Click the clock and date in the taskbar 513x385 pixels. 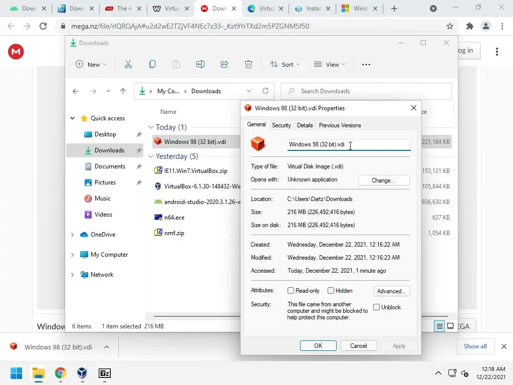click(490, 373)
